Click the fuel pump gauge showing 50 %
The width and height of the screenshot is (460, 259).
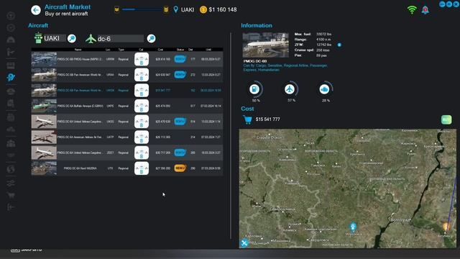click(x=254, y=89)
